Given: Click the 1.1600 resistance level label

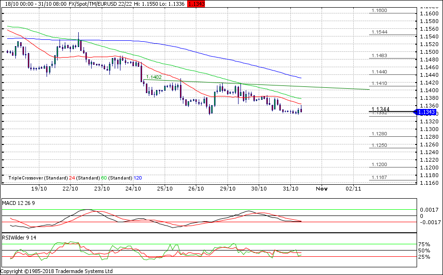Looking at the screenshot, I should (x=379, y=10).
